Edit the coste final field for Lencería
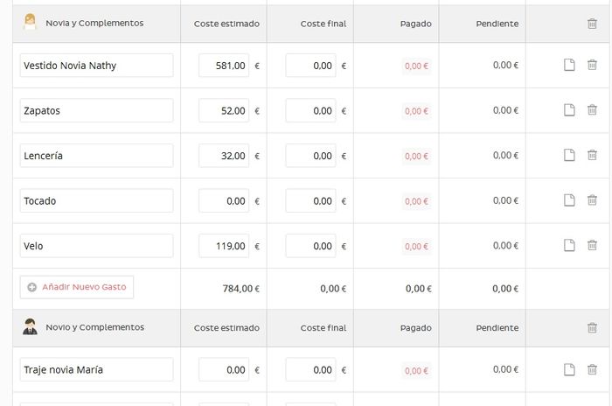The height and width of the screenshot is (406, 612). click(x=310, y=156)
